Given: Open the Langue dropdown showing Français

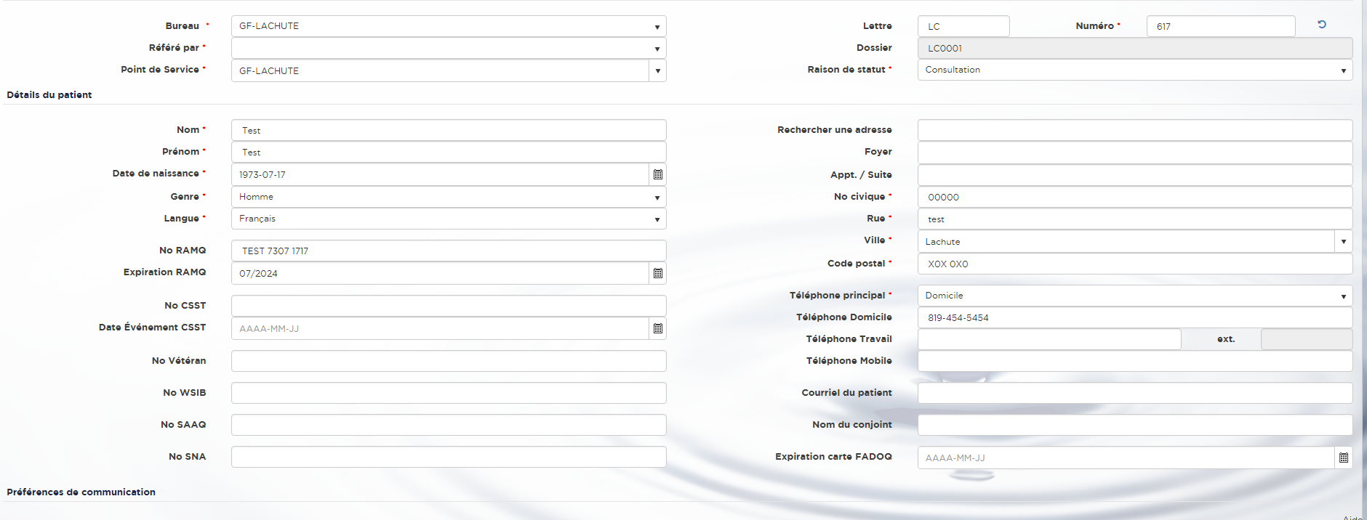Looking at the screenshot, I should pos(448,219).
